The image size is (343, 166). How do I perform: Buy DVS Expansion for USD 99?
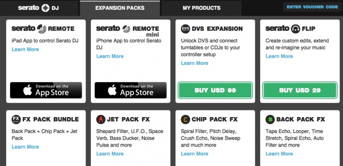click(x=215, y=90)
